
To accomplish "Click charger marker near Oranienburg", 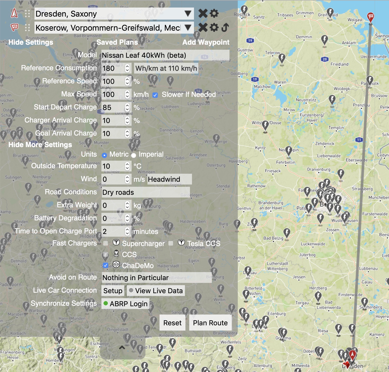I will (341, 174).
